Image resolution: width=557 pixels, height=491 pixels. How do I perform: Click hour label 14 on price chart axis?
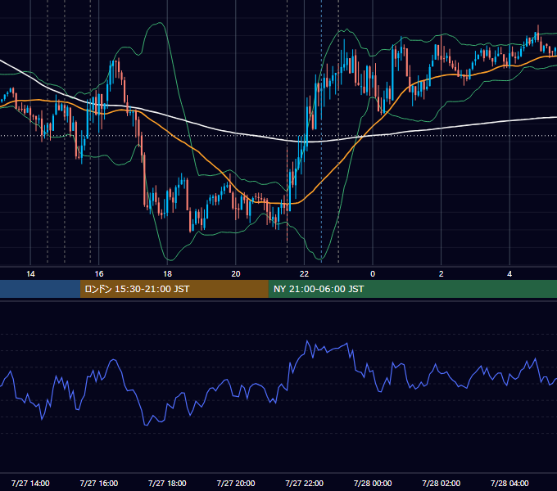click(30, 274)
